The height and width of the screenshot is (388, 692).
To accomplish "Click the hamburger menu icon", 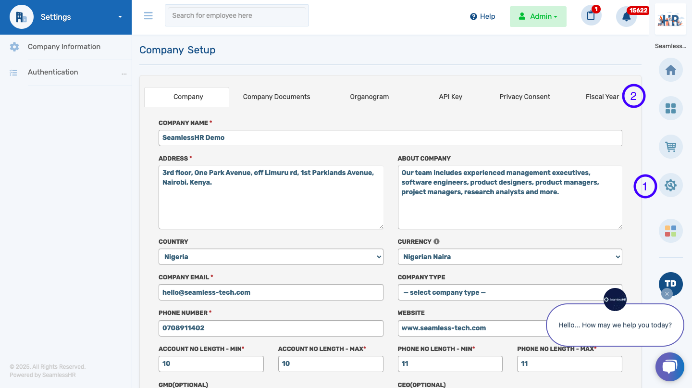I will (148, 16).
